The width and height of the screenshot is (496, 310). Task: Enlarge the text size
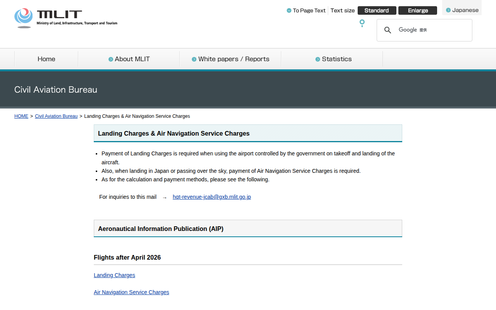[x=418, y=10]
